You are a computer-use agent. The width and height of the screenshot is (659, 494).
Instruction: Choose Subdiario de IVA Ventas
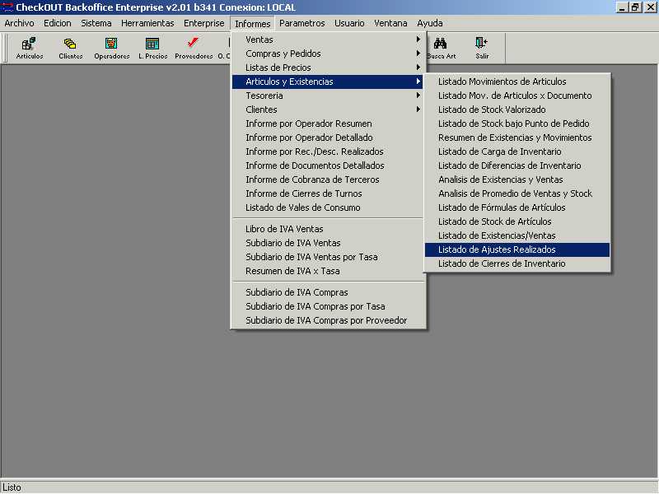click(327, 243)
